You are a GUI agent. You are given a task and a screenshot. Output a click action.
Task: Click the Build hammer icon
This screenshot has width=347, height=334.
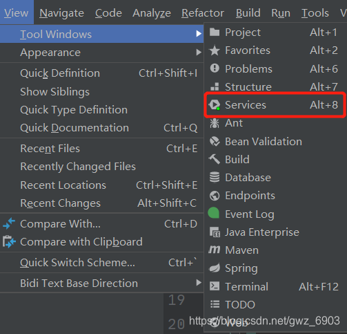(x=215, y=159)
